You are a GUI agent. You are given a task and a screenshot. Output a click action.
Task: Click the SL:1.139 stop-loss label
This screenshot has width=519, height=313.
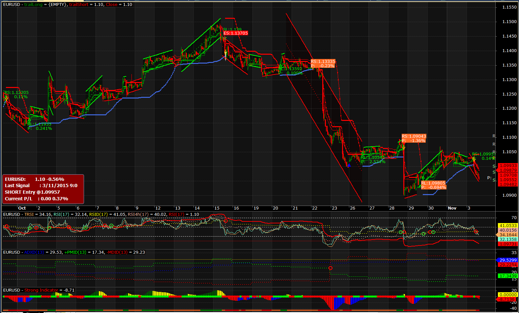[232, 29]
